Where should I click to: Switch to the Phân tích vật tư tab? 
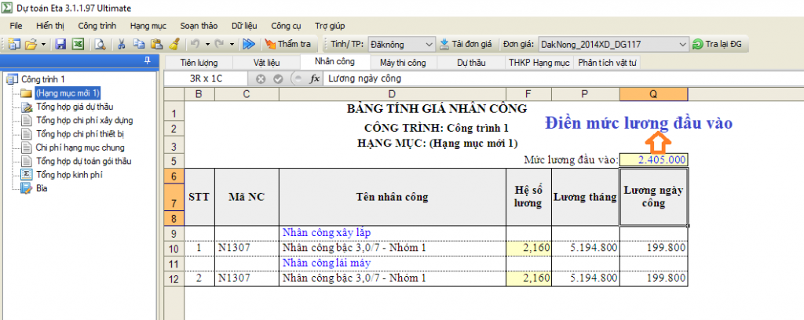point(607,63)
